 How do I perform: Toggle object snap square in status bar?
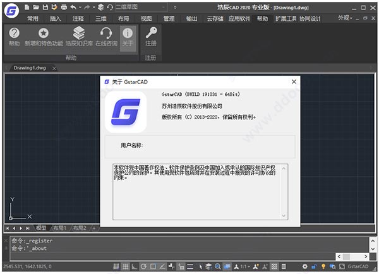(x=153, y=266)
